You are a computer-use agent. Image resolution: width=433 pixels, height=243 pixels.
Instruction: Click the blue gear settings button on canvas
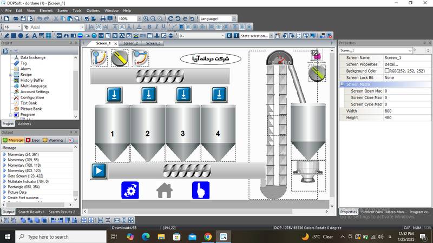point(130,190)
